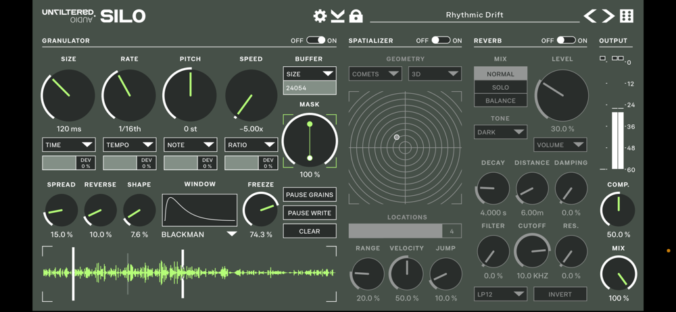Open the 3D geometry dropdown
The width and height of the screenshot is (676, 312).
(435, 74)
